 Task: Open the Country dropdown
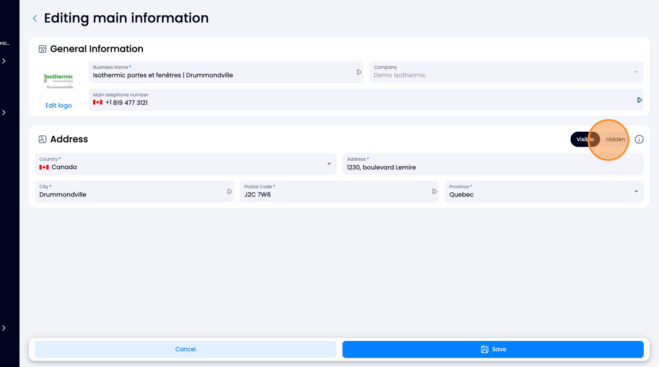[185, 164]
